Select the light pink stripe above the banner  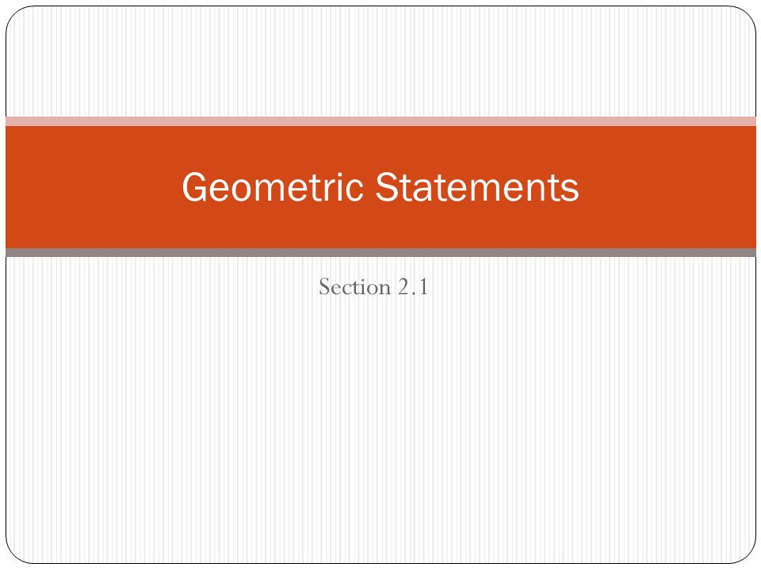(x=380, y=121)
